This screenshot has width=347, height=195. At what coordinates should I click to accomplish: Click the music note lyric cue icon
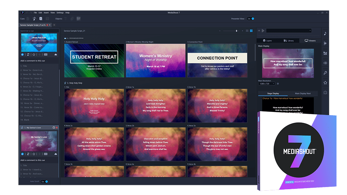point(34,18)
